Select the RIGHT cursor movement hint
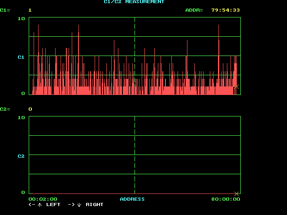The width and height of the screenshot is (287, 215). [95, 205]
